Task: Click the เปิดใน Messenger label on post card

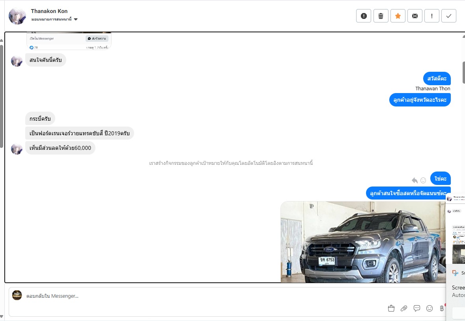Action: (42, 39)
